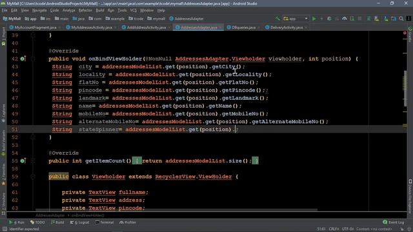Collapse the Viewholder class fold marker at line 59
Image resolution: width=413 pixels, height=232 pixels.
click(33, 177)
